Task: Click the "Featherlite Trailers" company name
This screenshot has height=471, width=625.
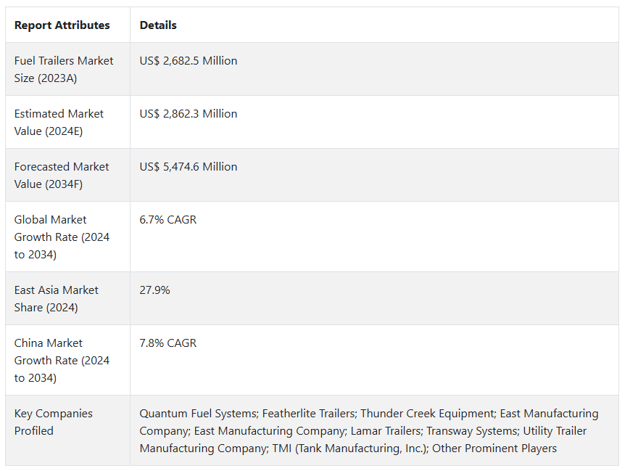Action: tap(307, 414)
